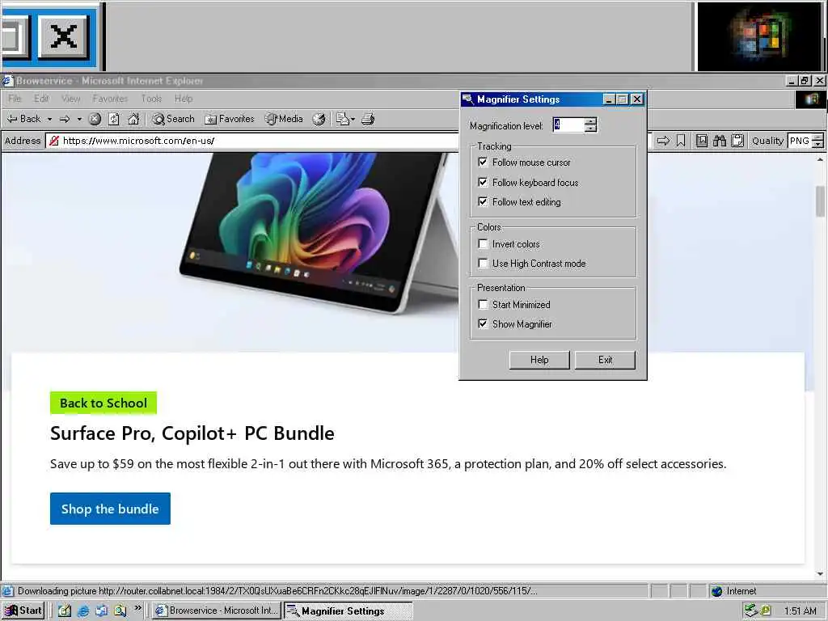The width and height of the screenshot is (828, 621).
Task: Click the scroll up arrow of page
Action: pos(820,159)
